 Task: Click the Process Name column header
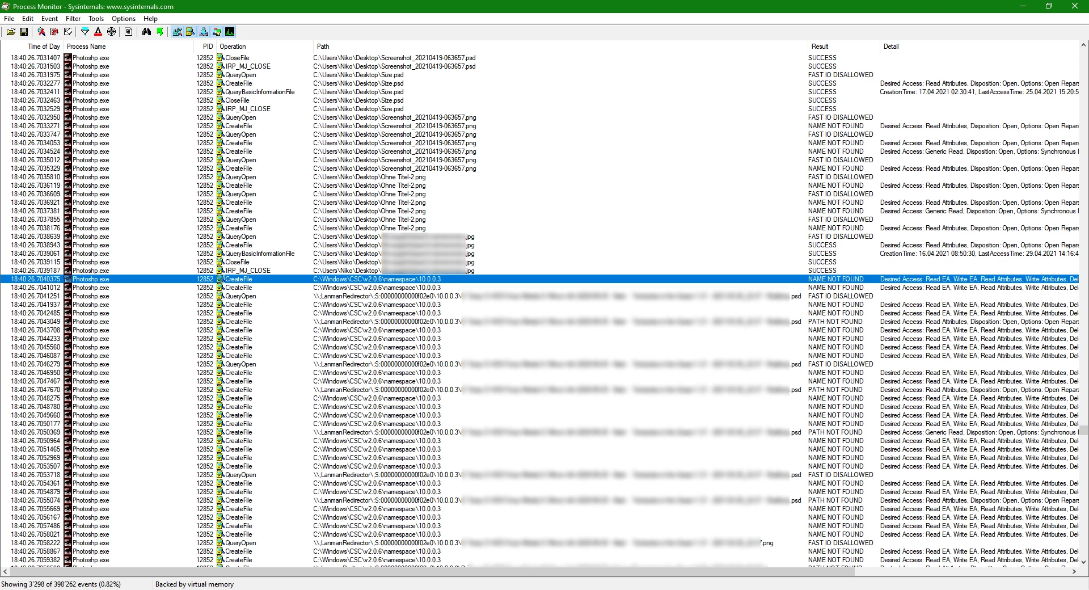pyautogui.click(x=129, y=47)
